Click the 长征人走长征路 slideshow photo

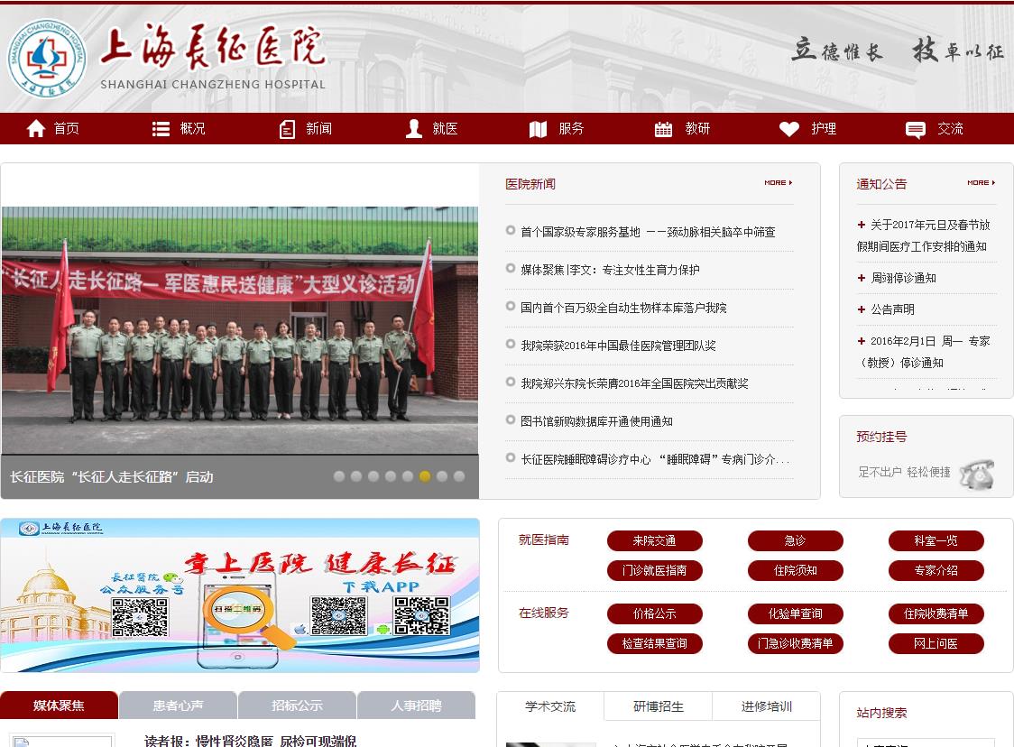[x=240, y=330]
